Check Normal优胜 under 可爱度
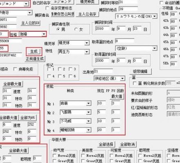Screen dimensions: 180x163 (x=111, y=156)
